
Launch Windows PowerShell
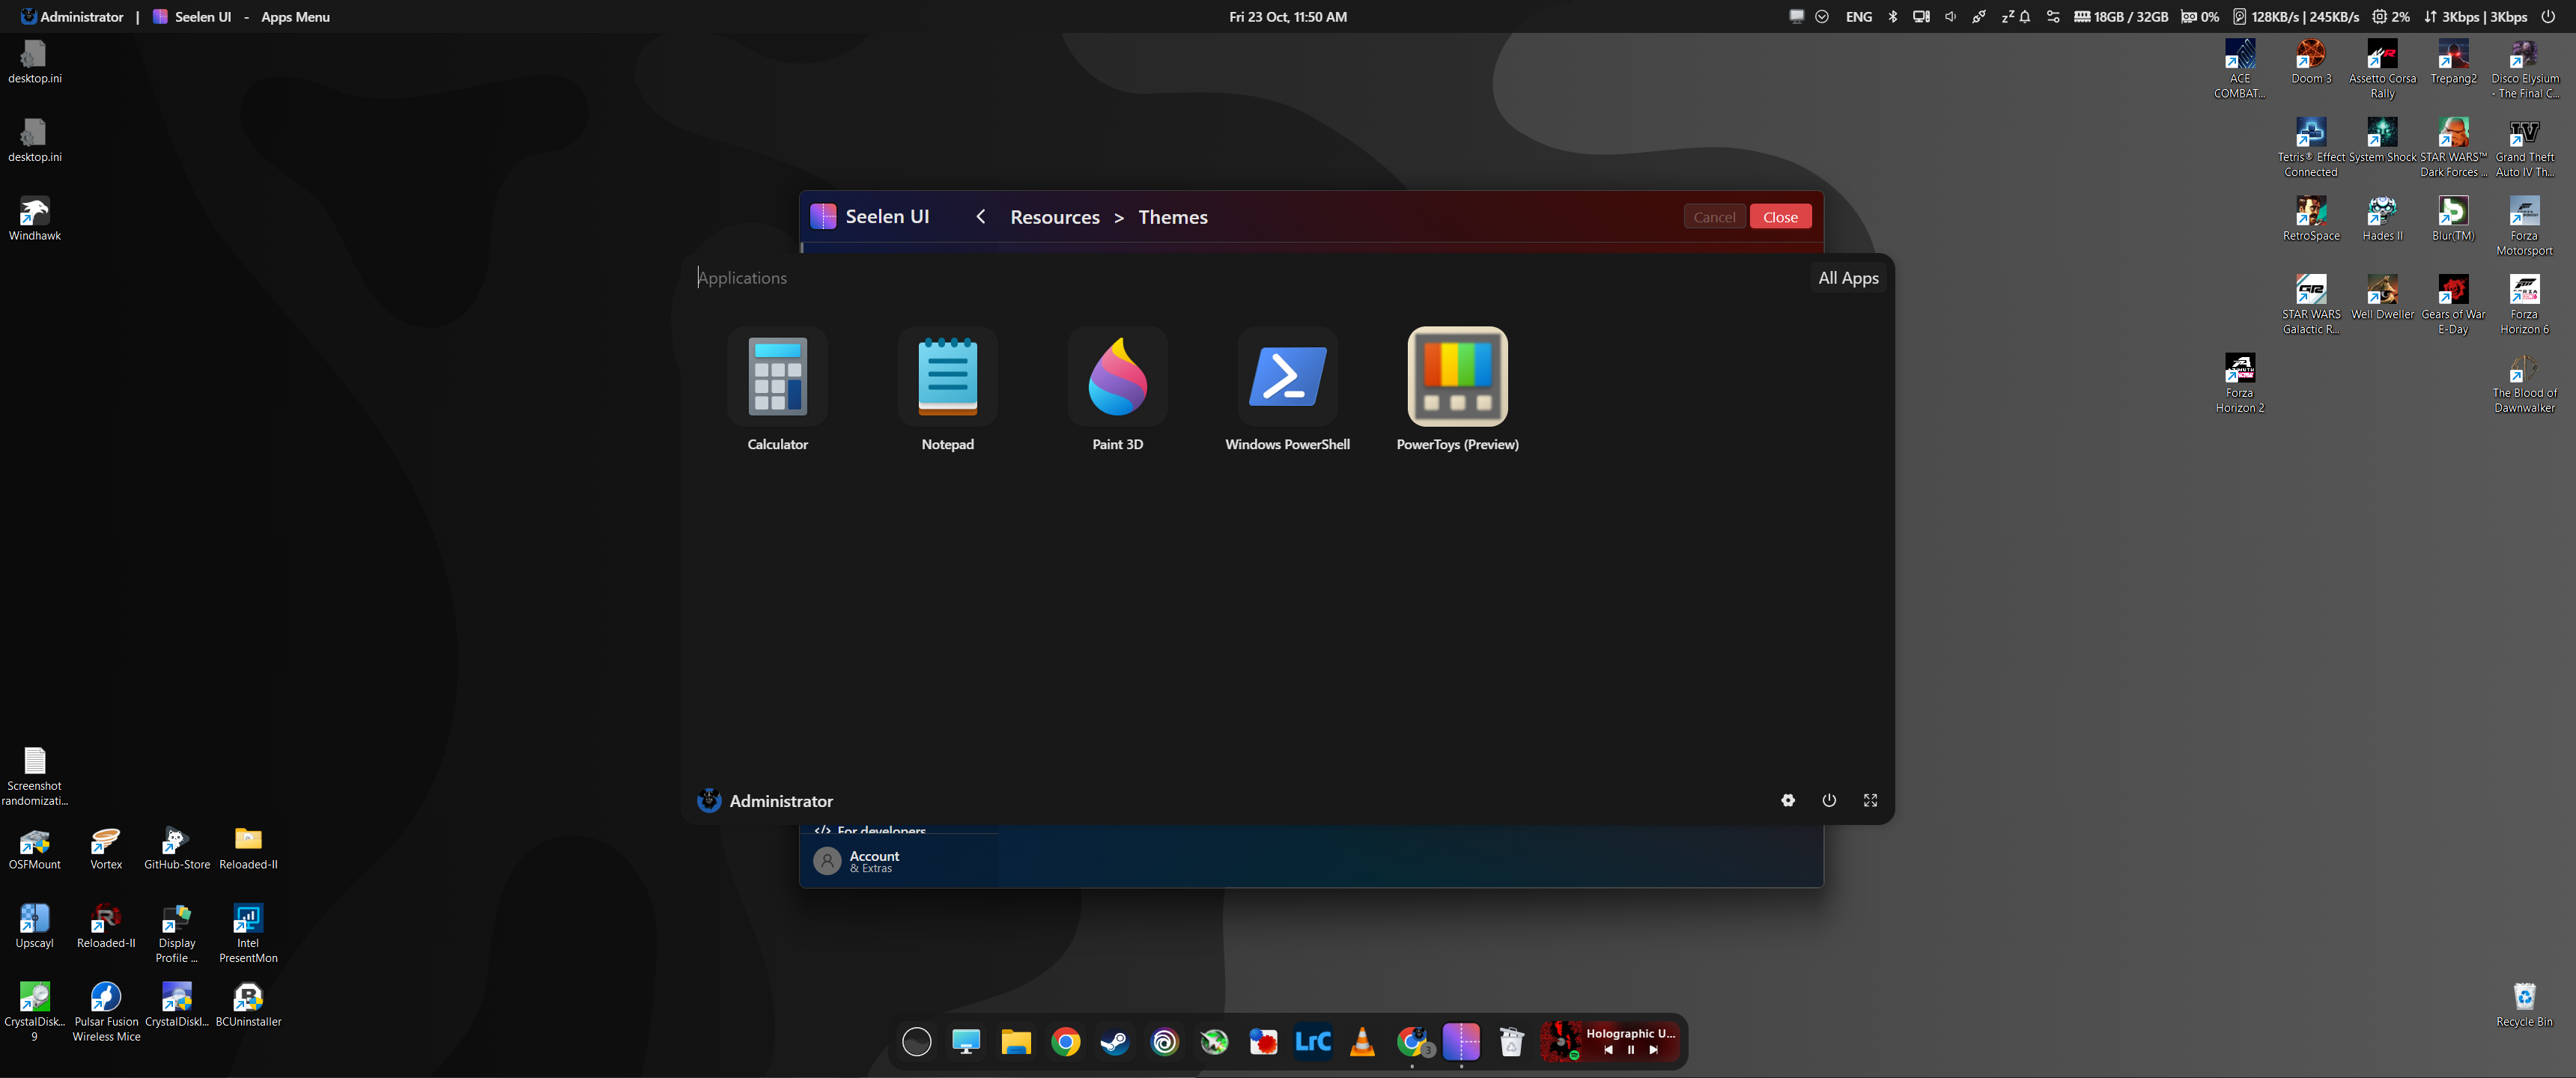pos(1287,389)
